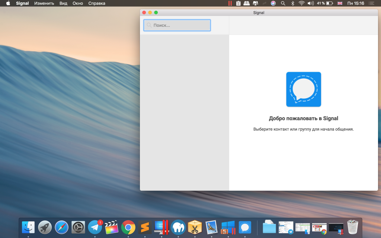Open the Изменить menu
This screenshot has height=238, width=381.
44,3
